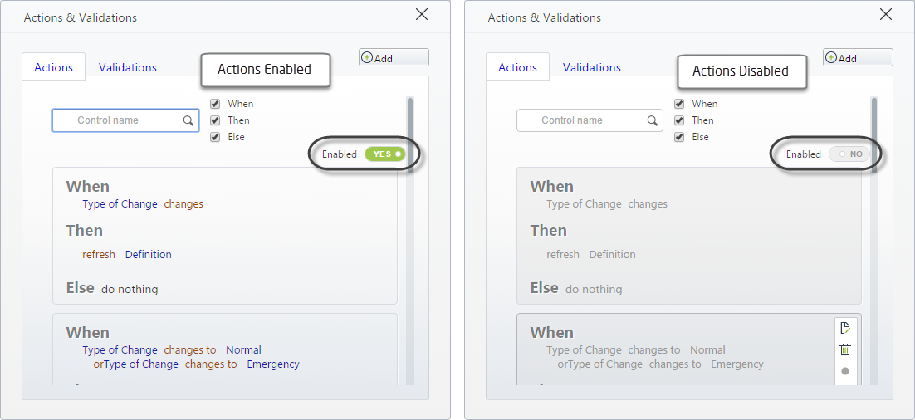Switch to the Validations tab in the left dialog
The image size is (915, 420).
coord(128,67)
